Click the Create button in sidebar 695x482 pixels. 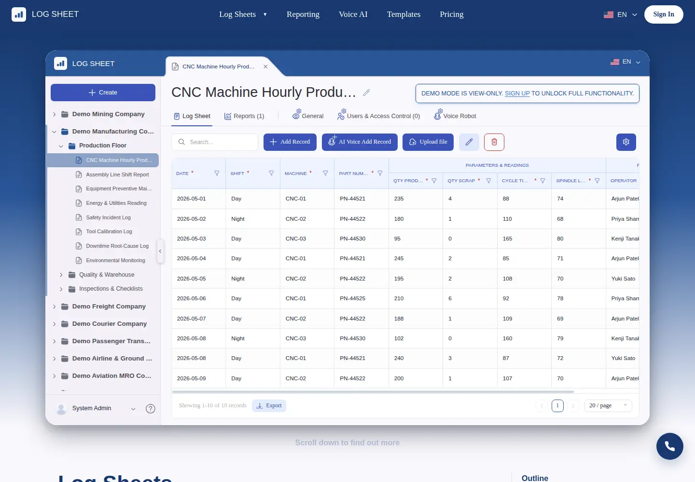[x=103, y=93]
